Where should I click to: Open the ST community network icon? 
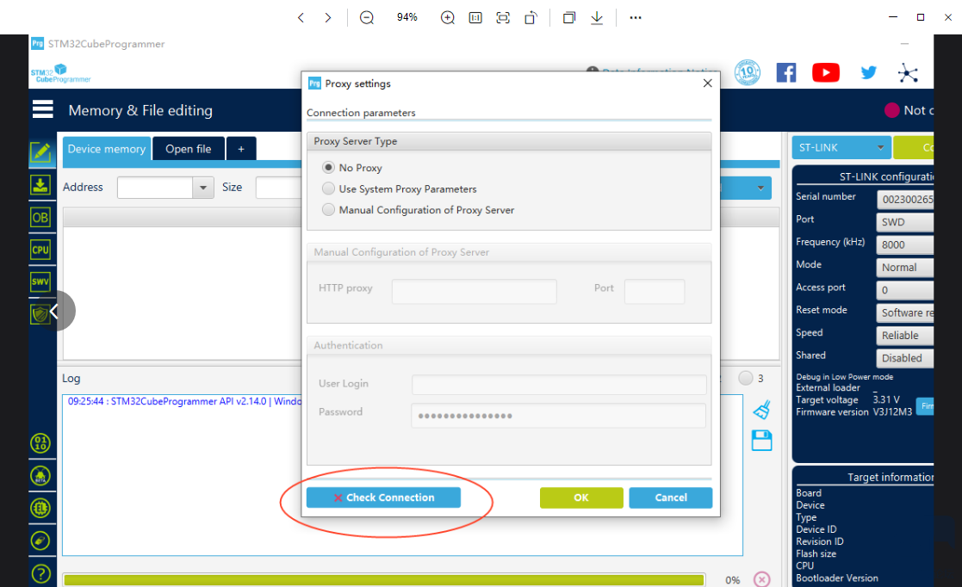pyautogui.click(x=908, y=73)
